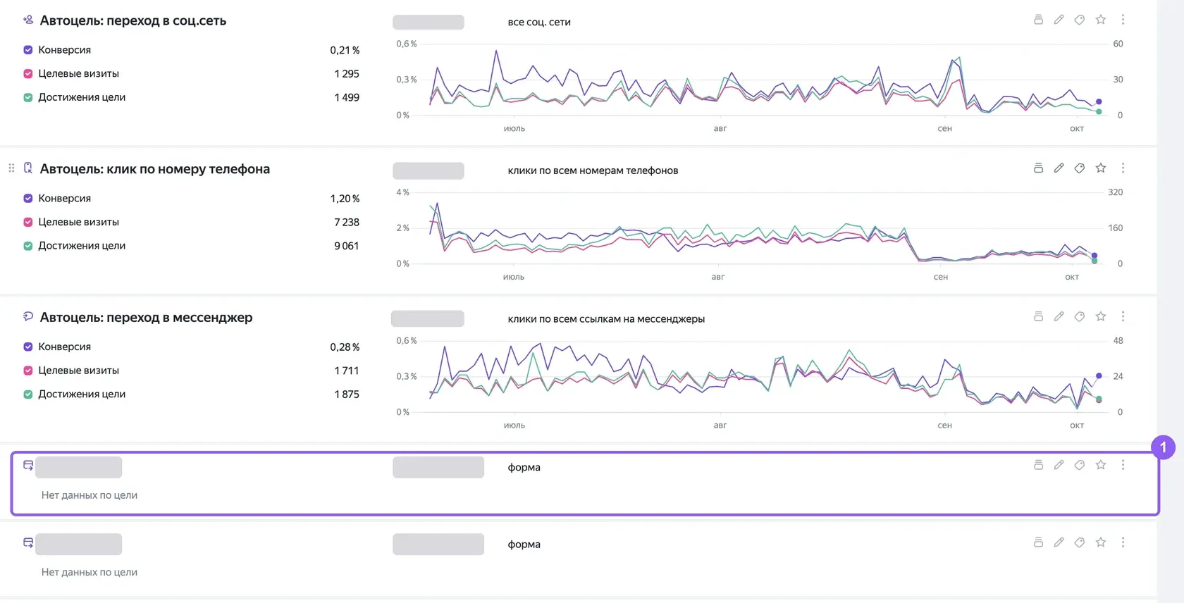This screenshot has height=603, width=1184.
Task: Star the 'переход в соц.сеть' goal as favorite
Action: coord(1101,20)
